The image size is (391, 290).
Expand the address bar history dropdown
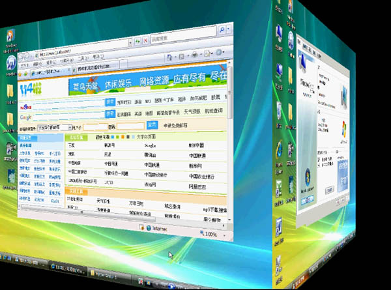click(130, 42)
